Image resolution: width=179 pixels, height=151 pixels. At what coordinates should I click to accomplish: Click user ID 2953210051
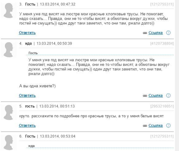click(x=162, y=106)
